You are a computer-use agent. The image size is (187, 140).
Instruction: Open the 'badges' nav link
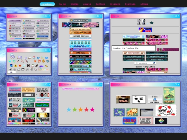[x=74, y=4]
